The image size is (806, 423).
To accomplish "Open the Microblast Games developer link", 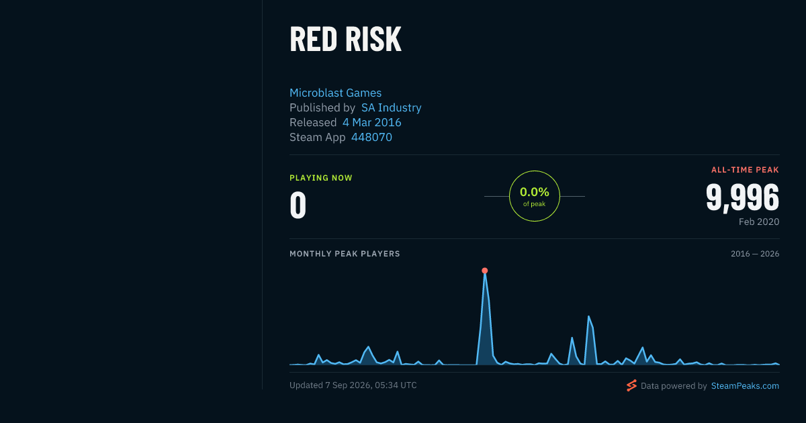I will tap(335, 93).
